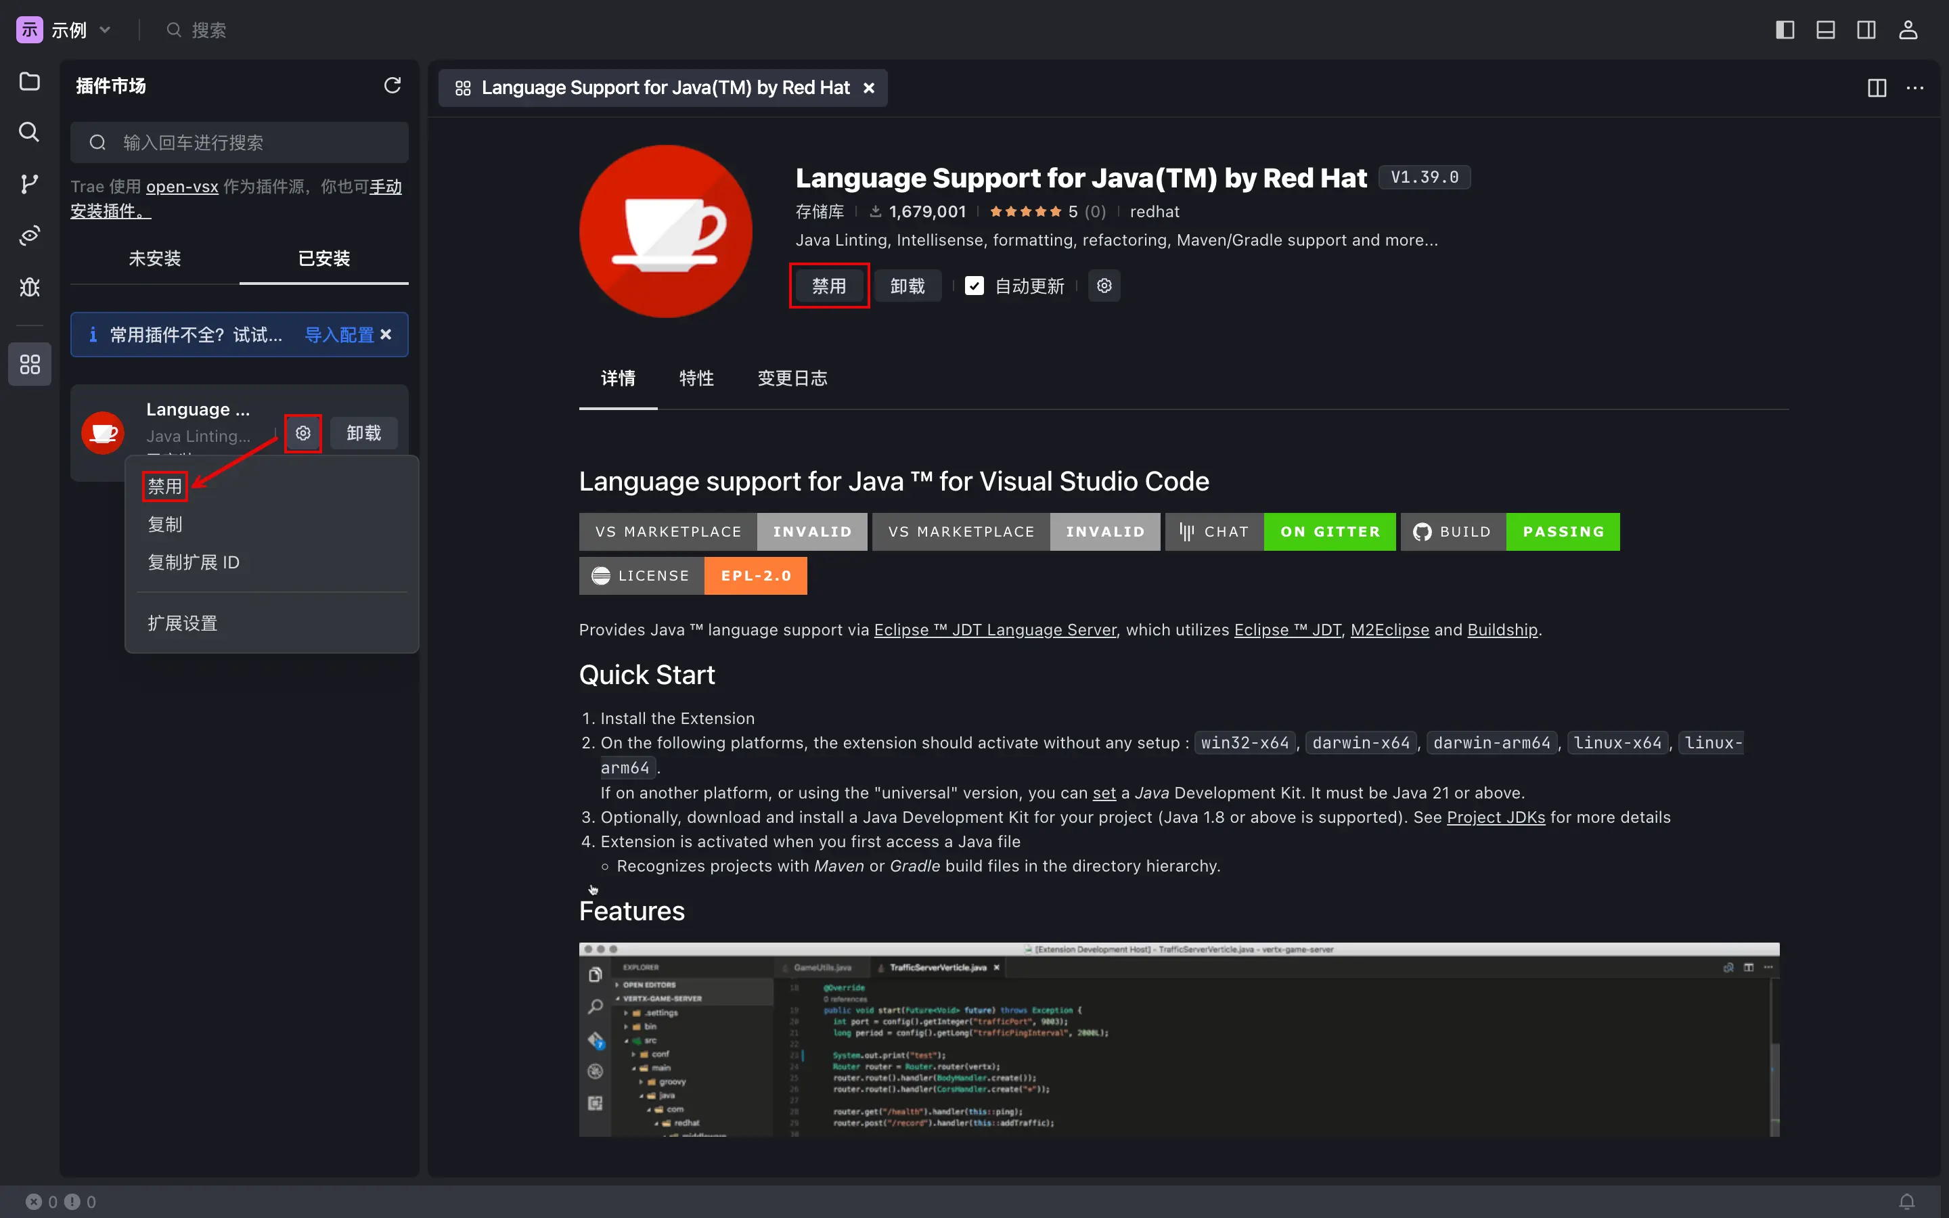This screenshot has width=1949, height=1218.
Task: Click the plugin search input field
Action: pyautogui.click(x=239, y=143)
